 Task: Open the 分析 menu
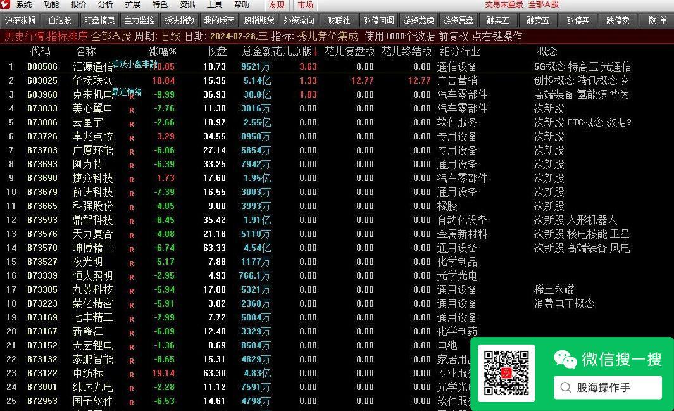105,4
